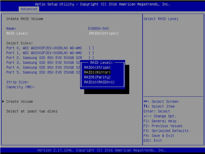Select Port 5 Samsung SSD 850 EVO 250GB

point(43,72)
